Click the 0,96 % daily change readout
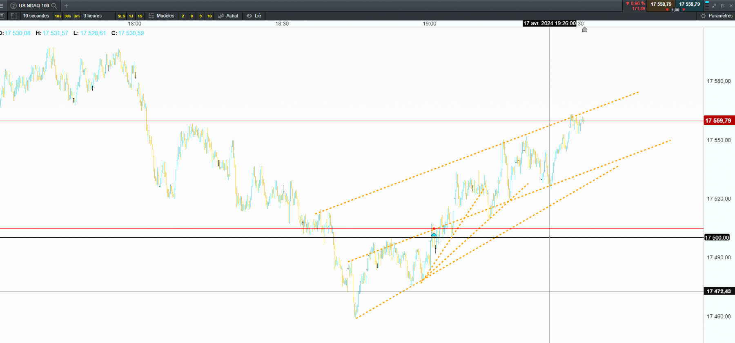The width and height of the screenshot is (735, 343). click(x=636, y=3)
